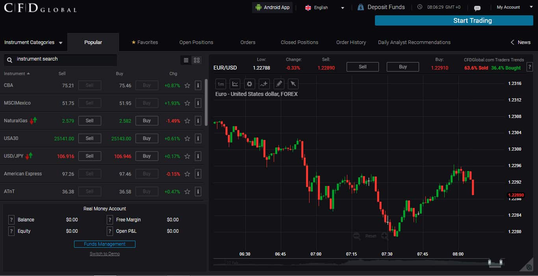Open the English language dropdown

pos(325,7)
